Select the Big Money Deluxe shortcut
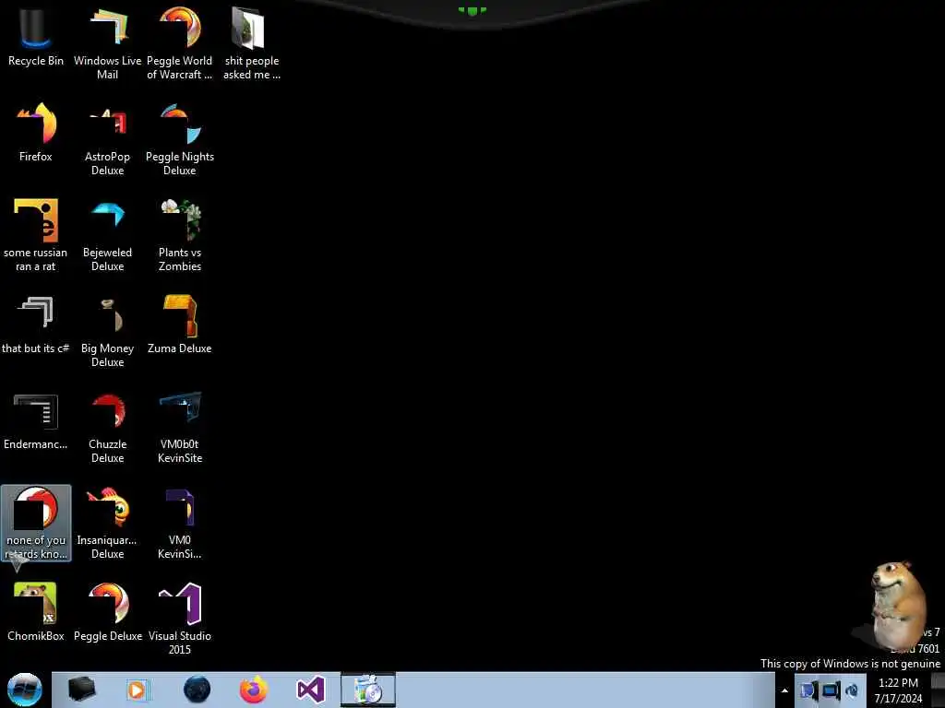The width and height of the screenshot is (945, 708). (107, 331)
